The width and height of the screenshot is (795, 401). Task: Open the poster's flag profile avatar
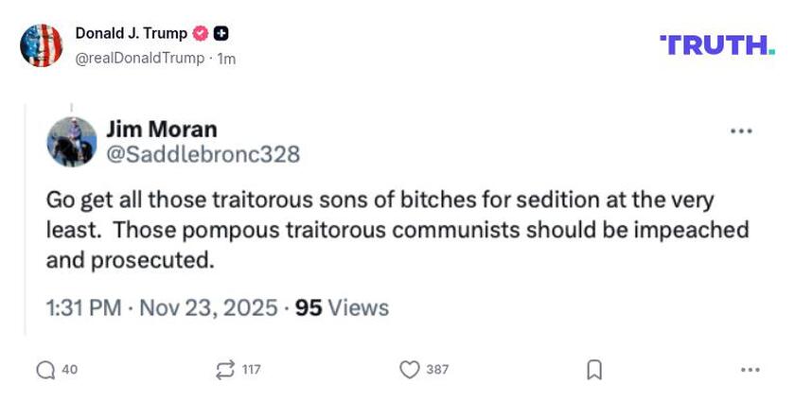pyautogui.click(x=42, y=45)
